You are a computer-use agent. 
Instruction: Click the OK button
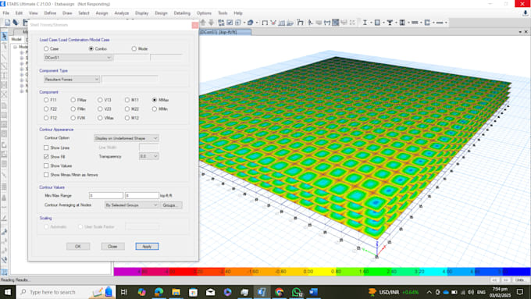tap(78, 246)
